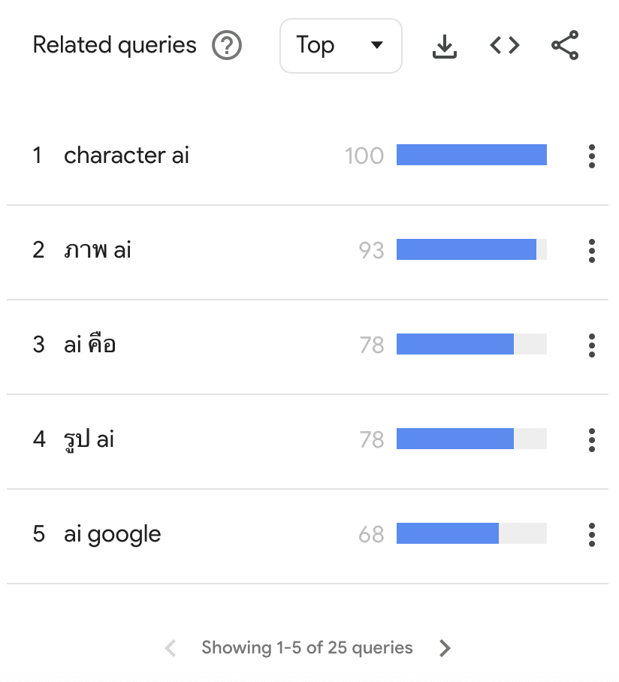Viewport: 619px width, 682px height.
Task: Click the share icon
Action: point(565,45)
